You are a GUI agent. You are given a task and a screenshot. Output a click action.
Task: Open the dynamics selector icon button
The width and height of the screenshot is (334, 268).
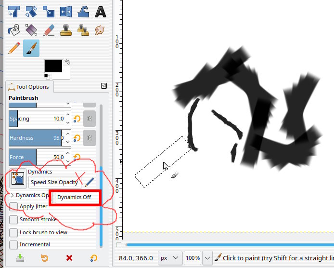coord(18,178)
